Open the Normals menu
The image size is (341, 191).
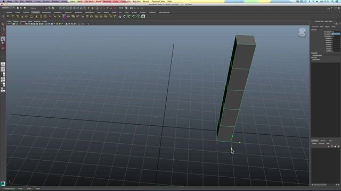[x=107, y=1]
